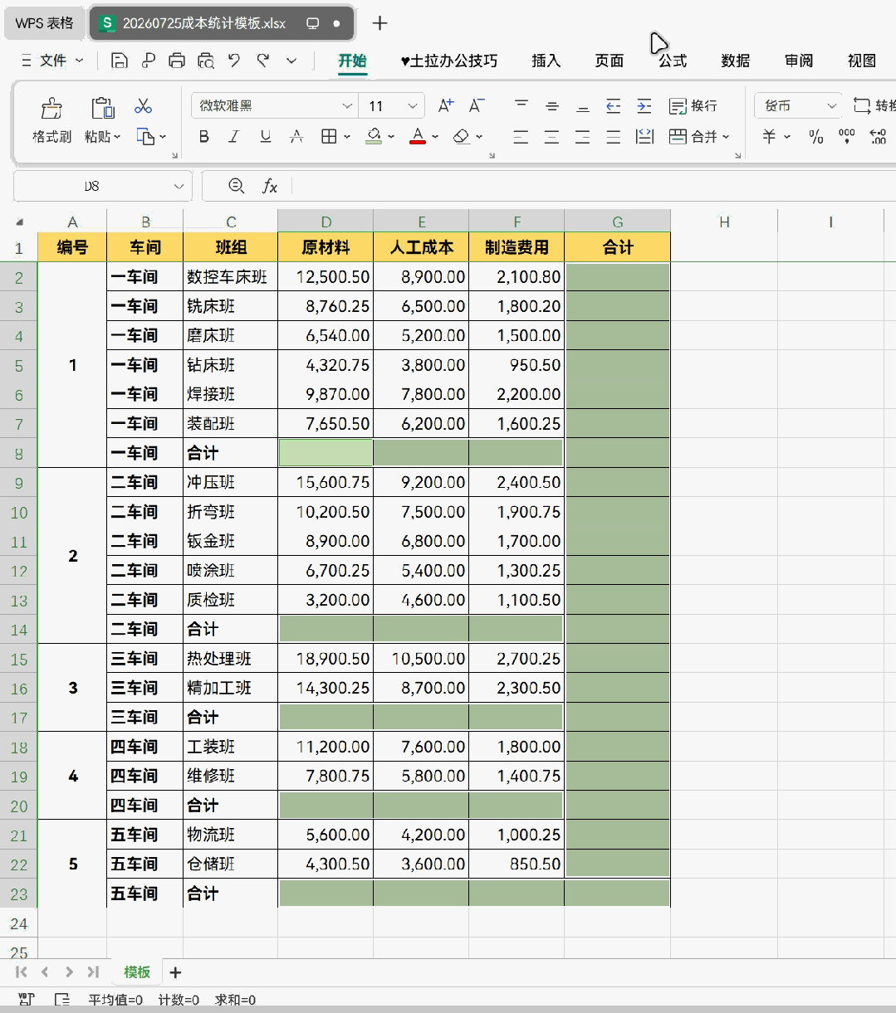This screenshot has height=1013, width=896.
Task: Open the currency symbol (¥) dropdown
Action: [786, 137]
